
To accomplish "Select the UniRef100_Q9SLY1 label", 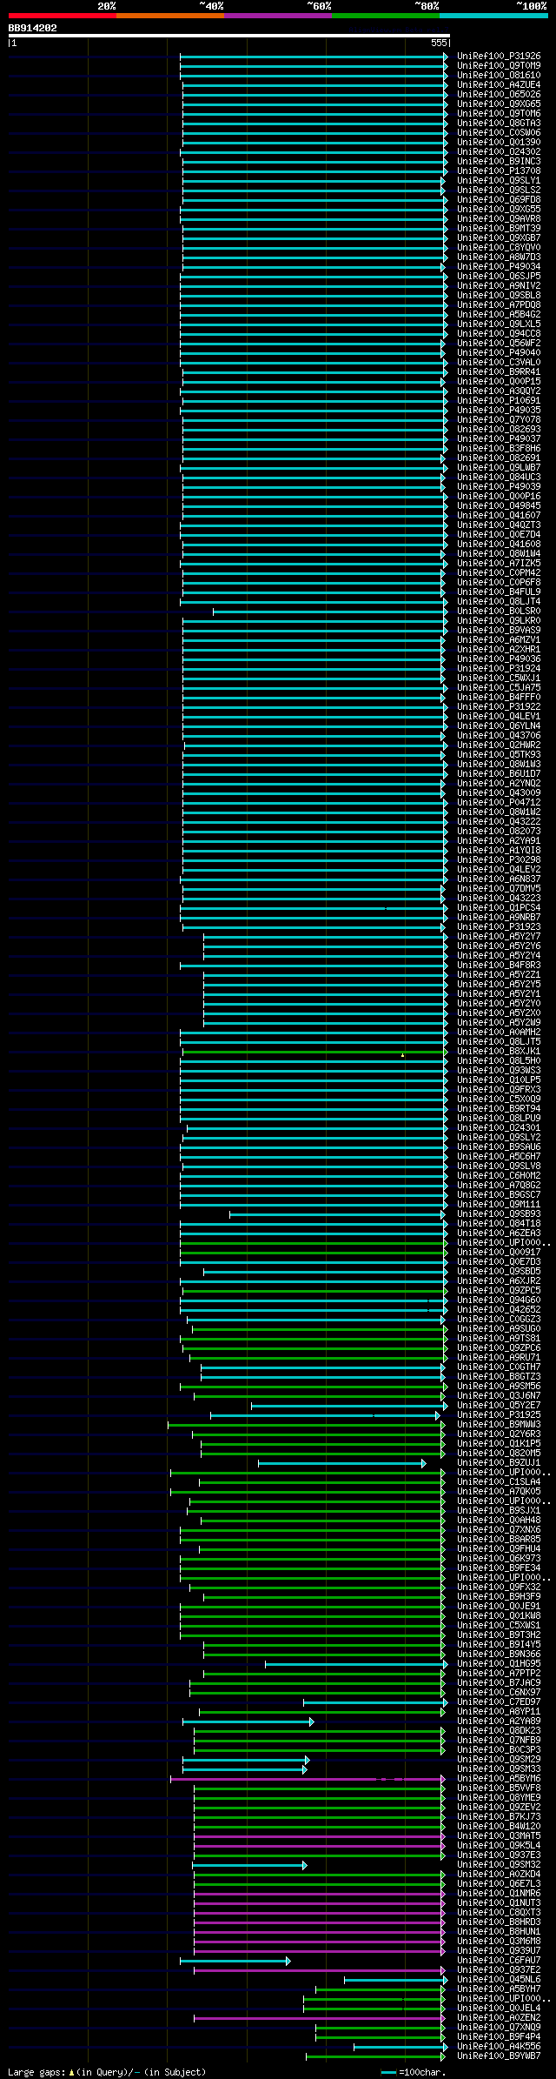I will point(499,181).
